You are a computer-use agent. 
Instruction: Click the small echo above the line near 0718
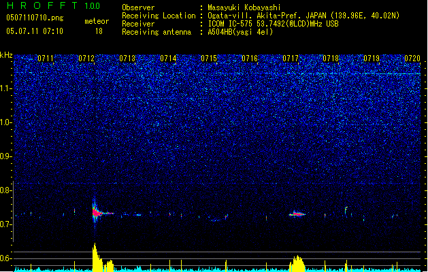pyautogui.click(x=346, y=210)
